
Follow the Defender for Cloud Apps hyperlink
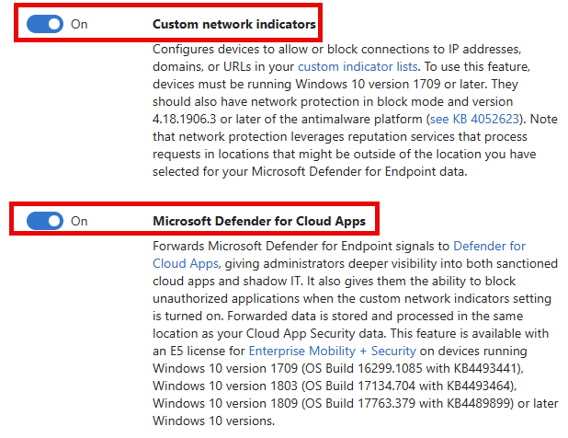487,246
